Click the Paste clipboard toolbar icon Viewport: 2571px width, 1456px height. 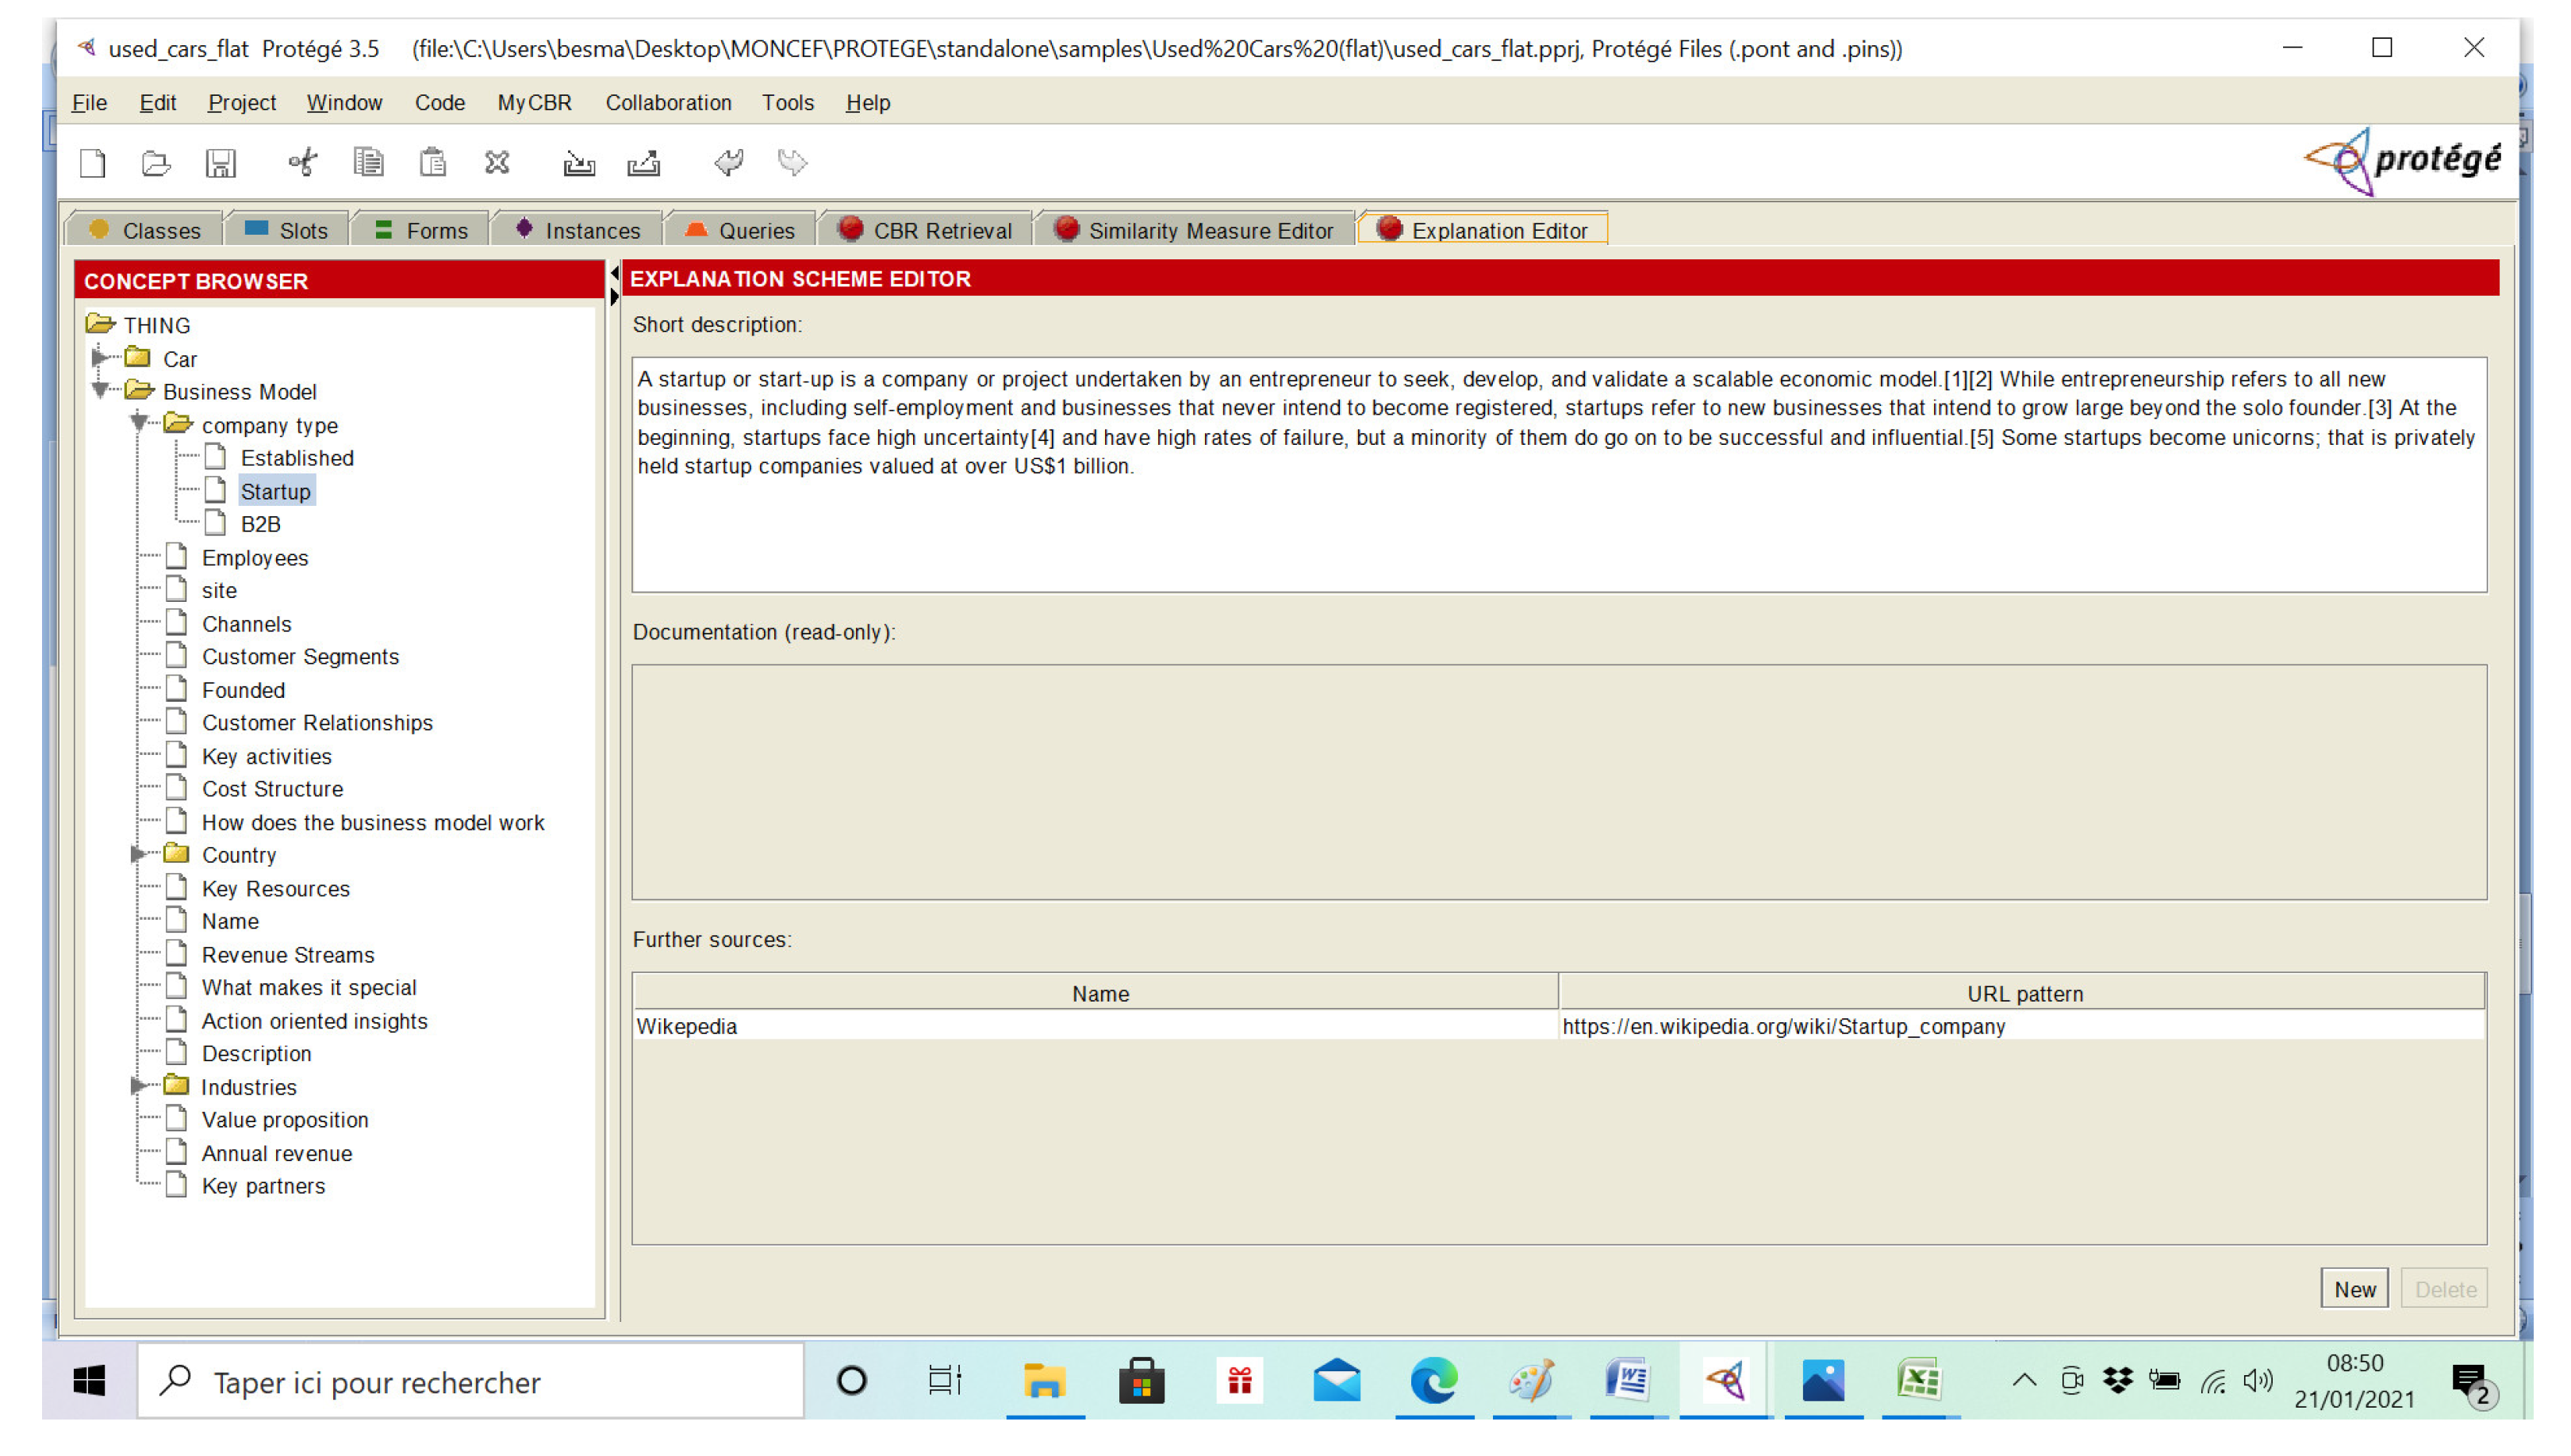(432, 163)
